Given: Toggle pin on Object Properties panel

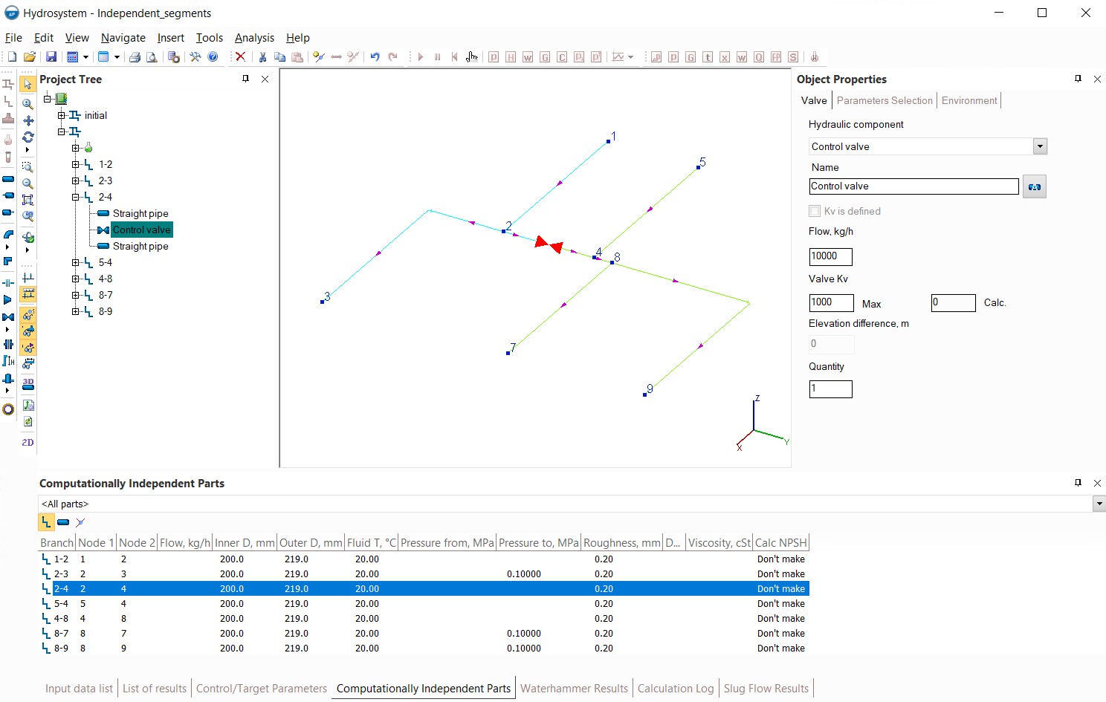Looking at the screenshot, I should tap(1078, 79).
